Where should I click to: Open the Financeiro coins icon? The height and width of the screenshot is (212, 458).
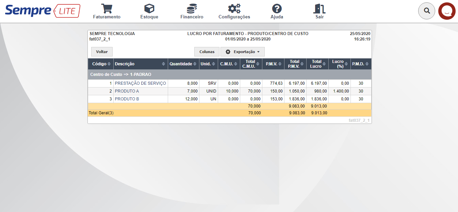[x=192, y=9]
